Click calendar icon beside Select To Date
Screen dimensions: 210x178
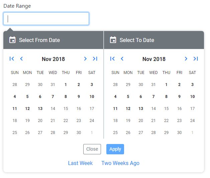(x=113, y=40)
